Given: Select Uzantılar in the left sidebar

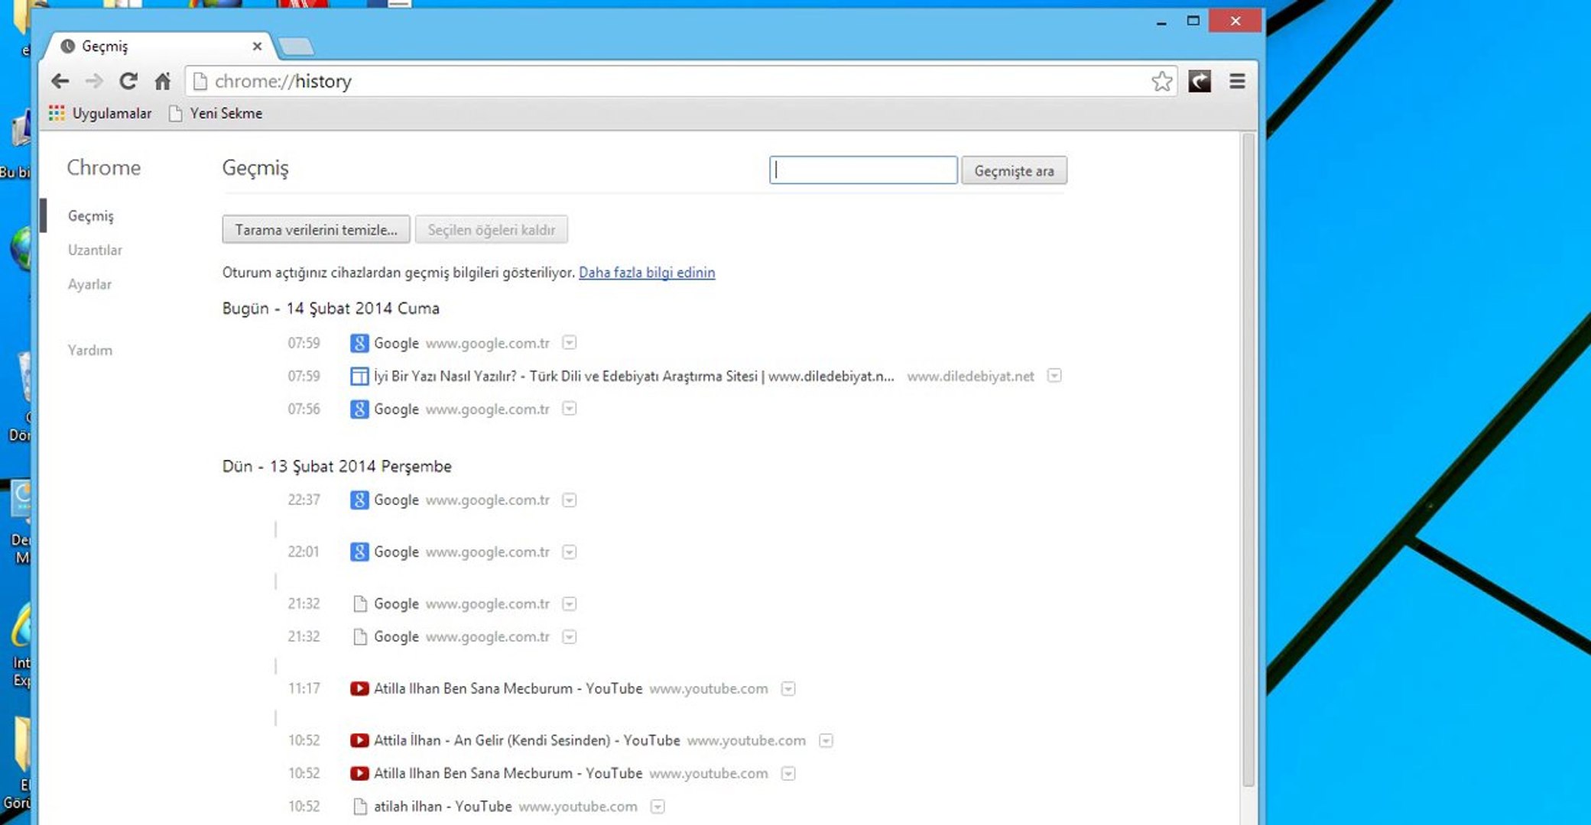Looking at the screenshot, I should [x=95, y=250].
